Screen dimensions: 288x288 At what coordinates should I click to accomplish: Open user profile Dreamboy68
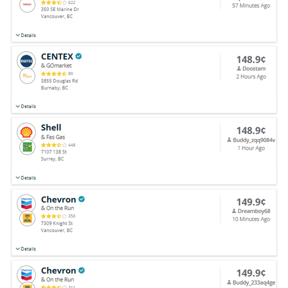(253, 211)
